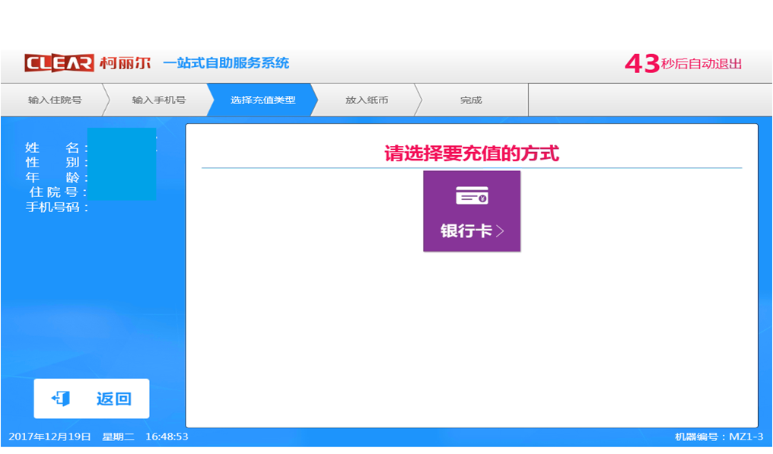This screenshot has width=773, height=454.
Task: Click the weekday 星期二 text
Action: 119,437
